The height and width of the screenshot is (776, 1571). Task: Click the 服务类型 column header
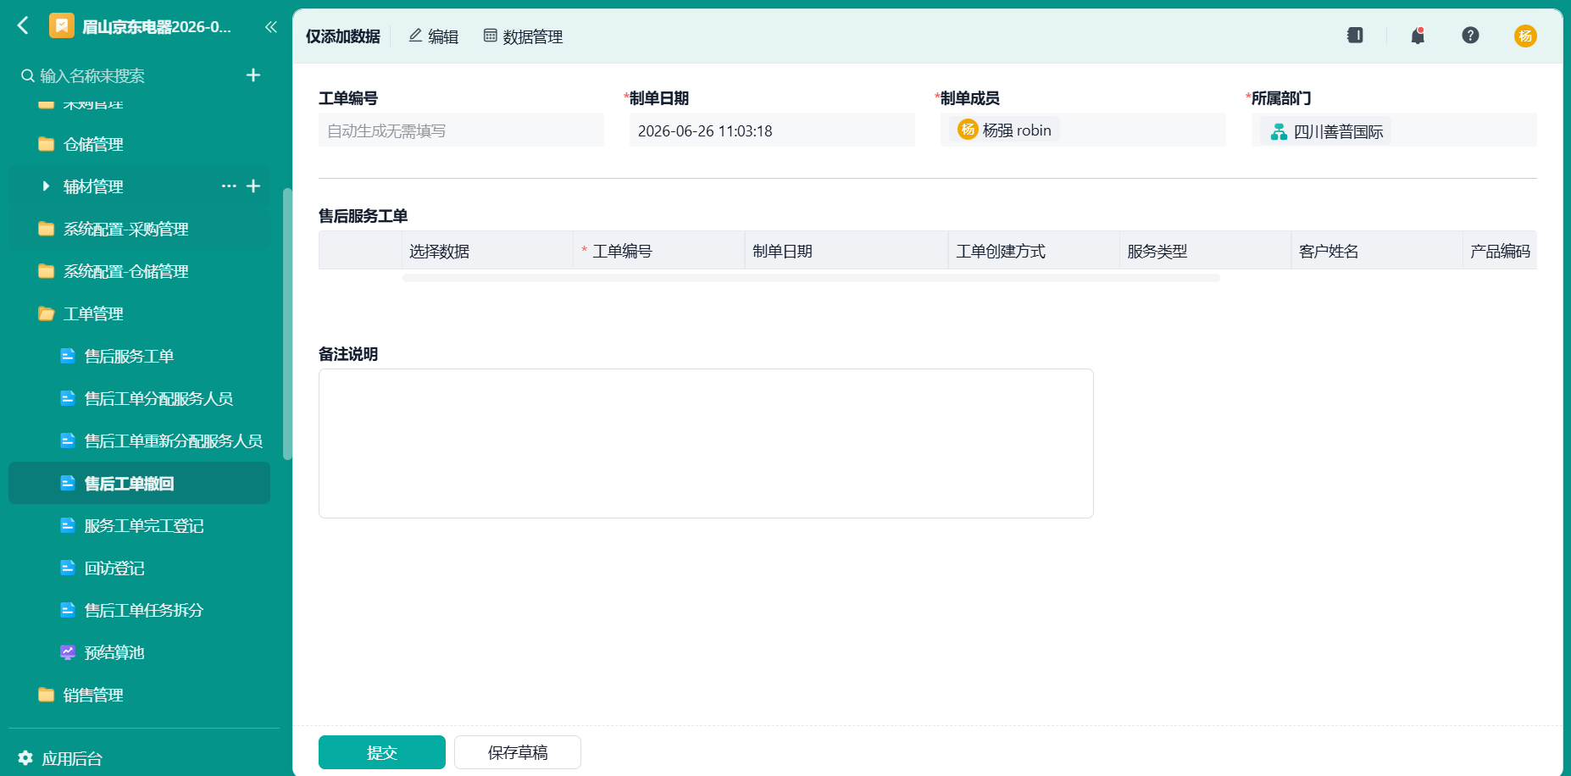click(x=1205, y=251)
